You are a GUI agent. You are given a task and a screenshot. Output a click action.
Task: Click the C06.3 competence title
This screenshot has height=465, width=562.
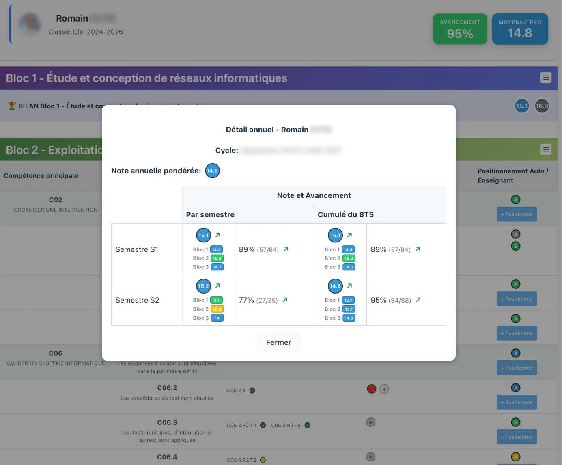point(167,422)
